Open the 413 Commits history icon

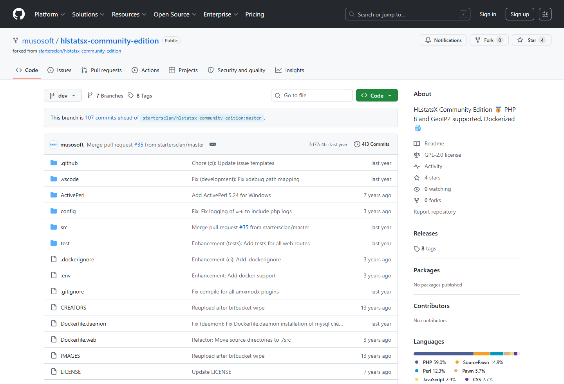click(357, 144)
